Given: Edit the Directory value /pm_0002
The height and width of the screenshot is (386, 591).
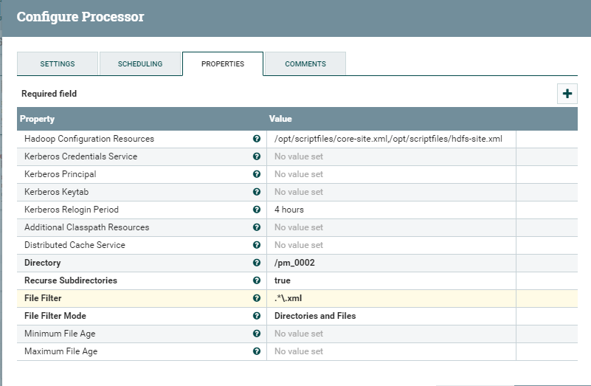Looking at the screenshot, I should (x=391, y=263).
